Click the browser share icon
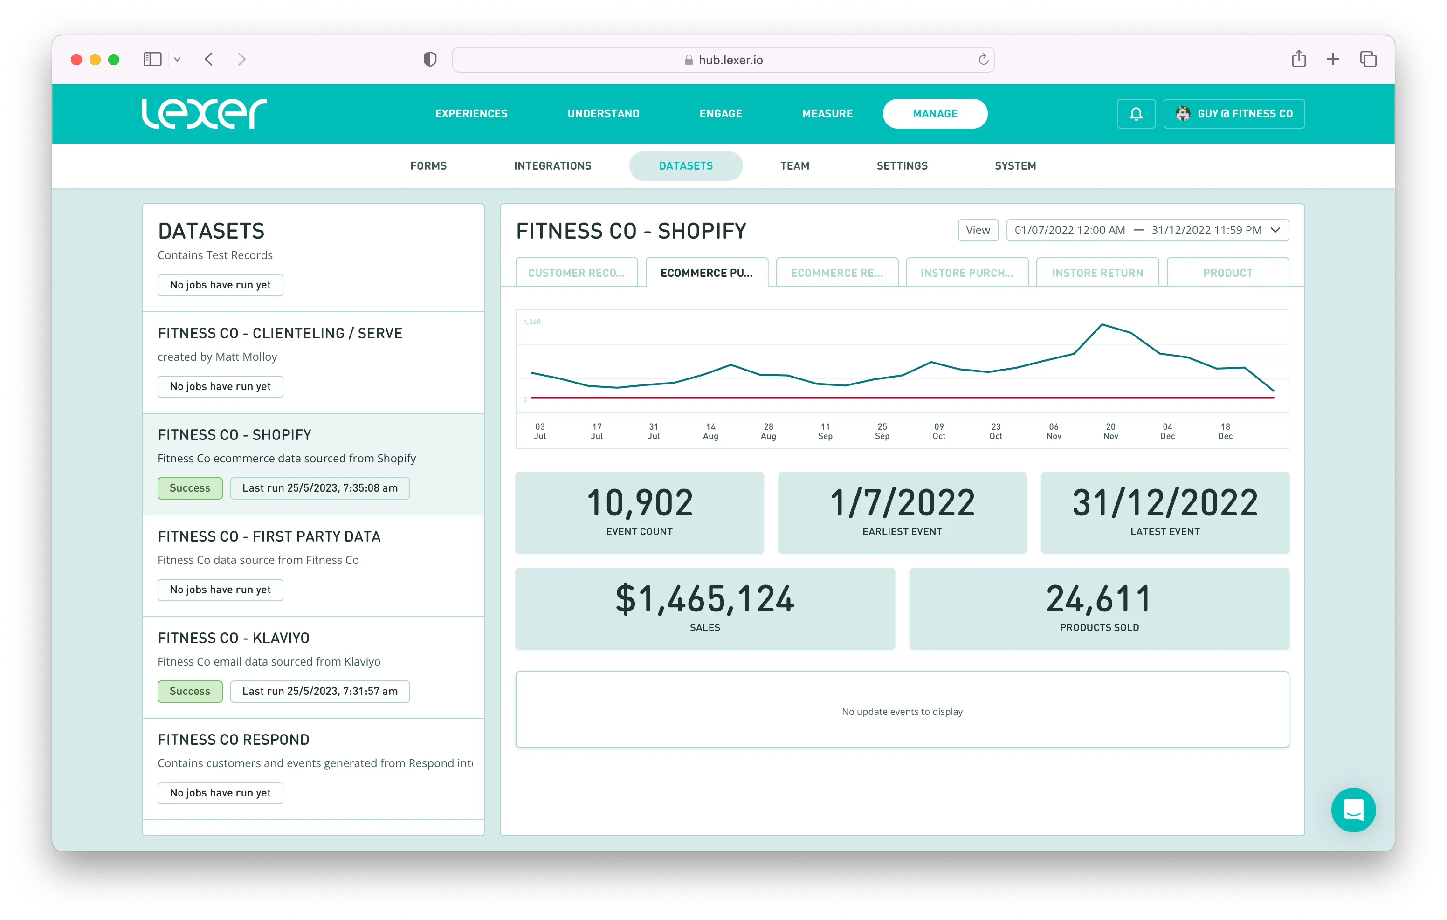Image resolution: width=1447 pixels, height=920 pixels. pyautogui.click(x=1299, y=59)
